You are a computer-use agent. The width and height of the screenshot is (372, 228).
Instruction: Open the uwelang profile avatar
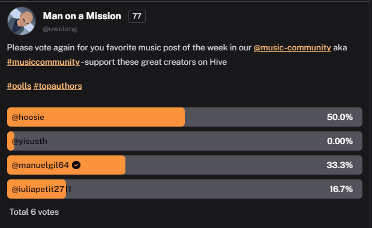[22, 21]
